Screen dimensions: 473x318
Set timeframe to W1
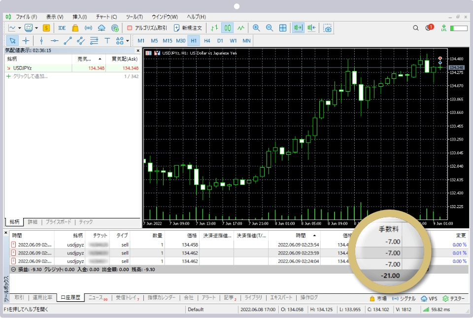pyautogui.click(x=233, y=41)
